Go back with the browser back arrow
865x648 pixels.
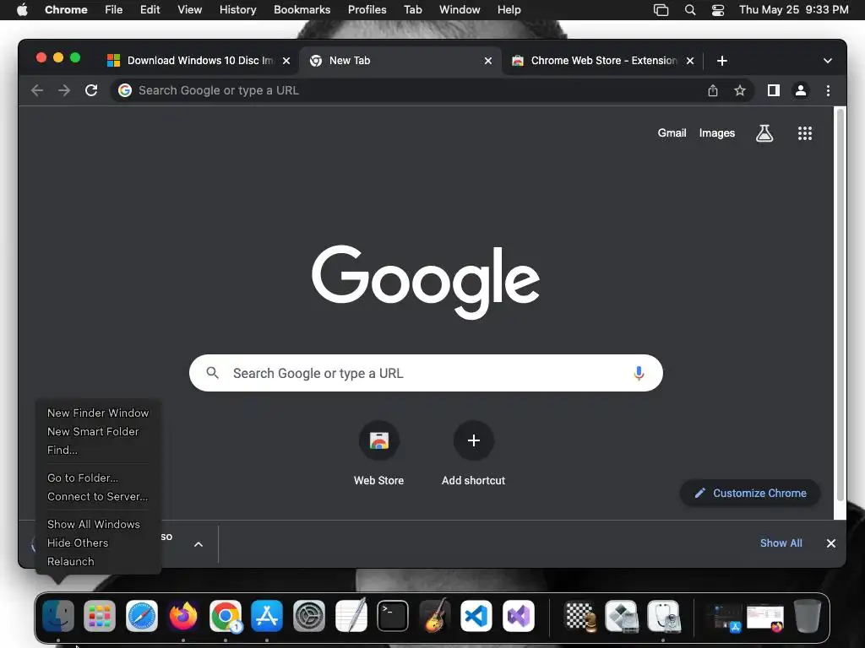click(x=37, y=90)
